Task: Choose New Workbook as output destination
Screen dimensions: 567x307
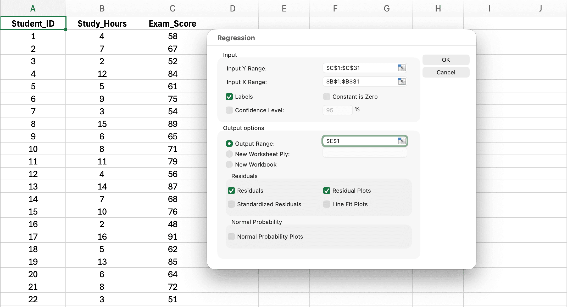Action: coord(229,164)
